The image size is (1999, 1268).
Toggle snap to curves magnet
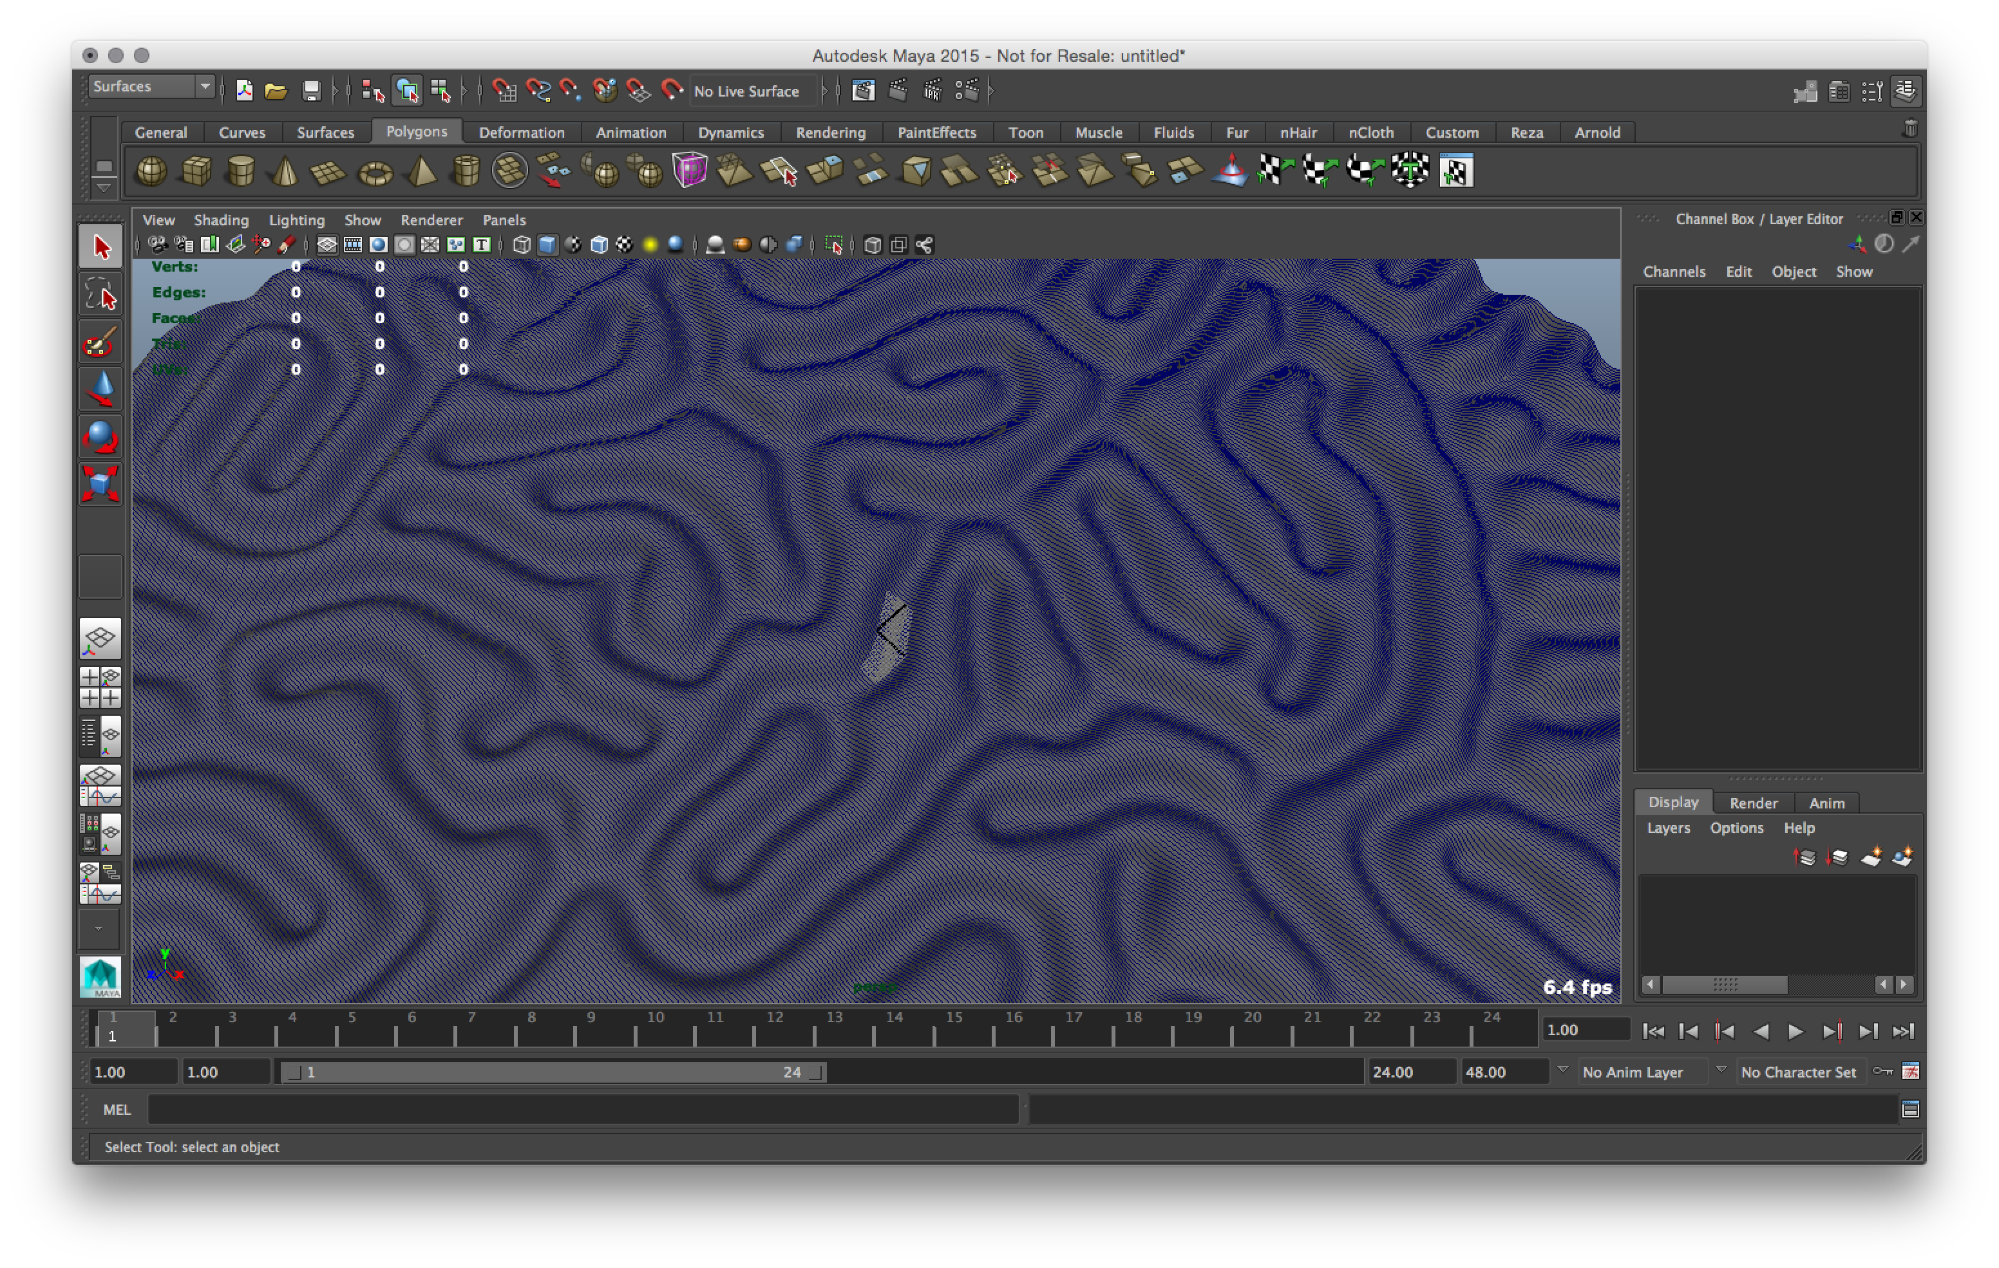538,91
